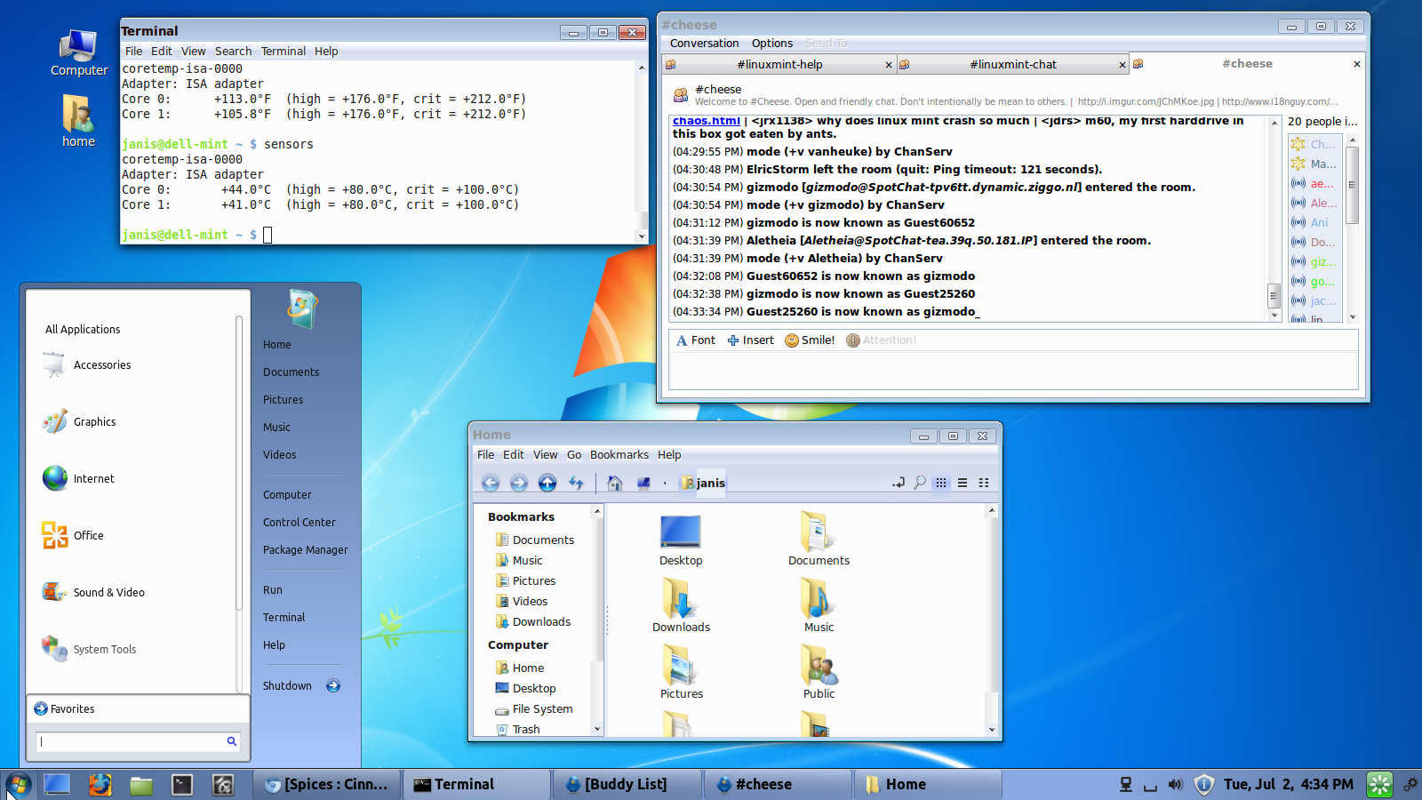Switch file manager to icon view

point(941,483)
